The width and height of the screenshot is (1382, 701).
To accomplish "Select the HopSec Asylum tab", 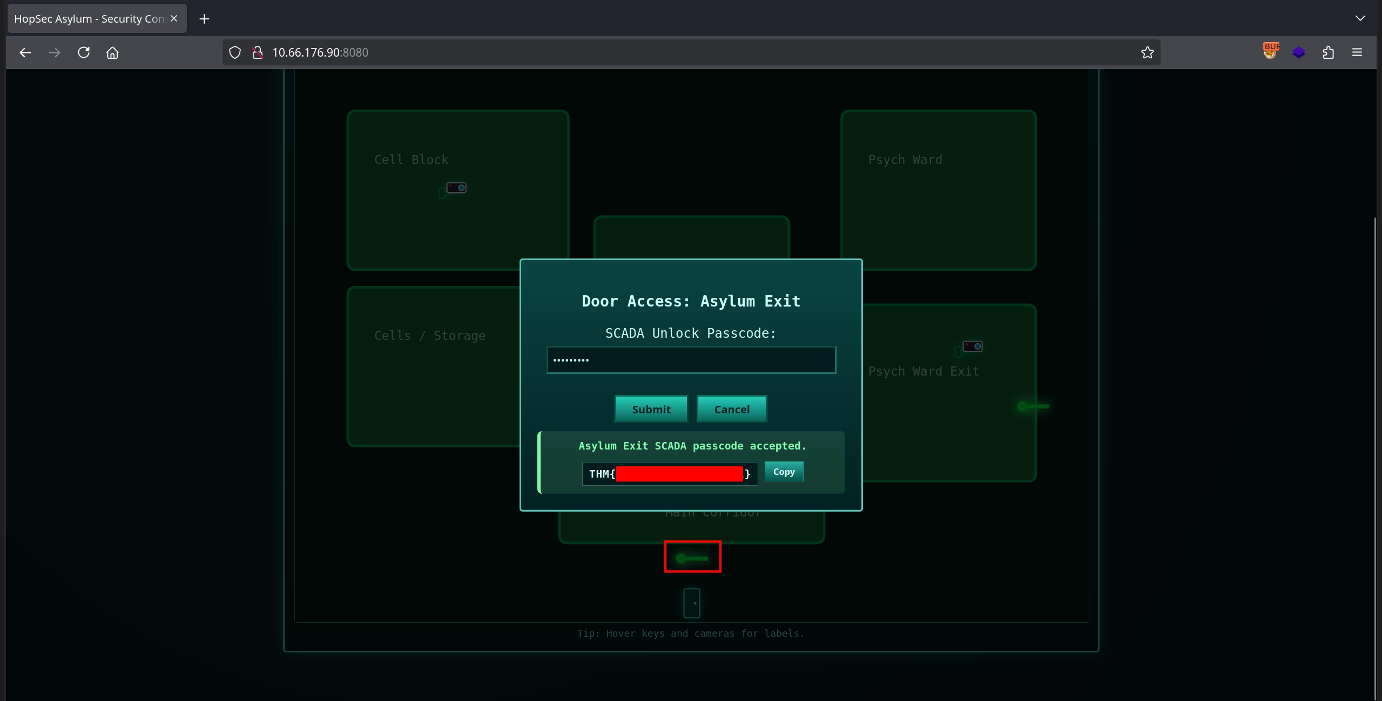I will point(90,19).
